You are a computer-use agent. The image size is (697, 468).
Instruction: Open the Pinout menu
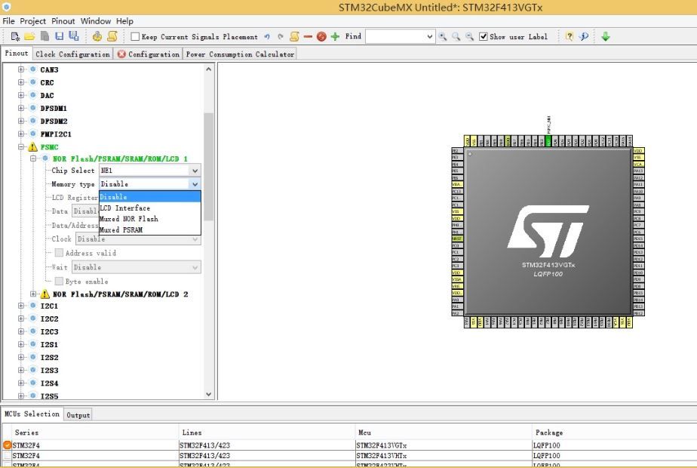tap(63, 21)
